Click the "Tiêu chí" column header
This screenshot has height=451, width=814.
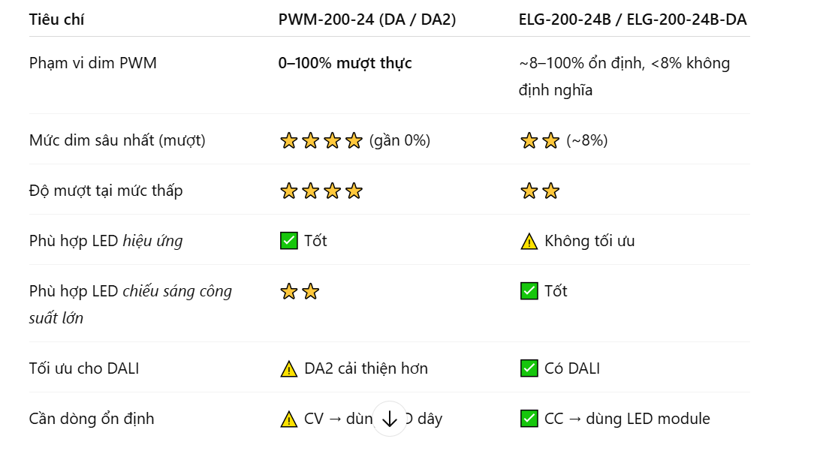coord(56,20)
